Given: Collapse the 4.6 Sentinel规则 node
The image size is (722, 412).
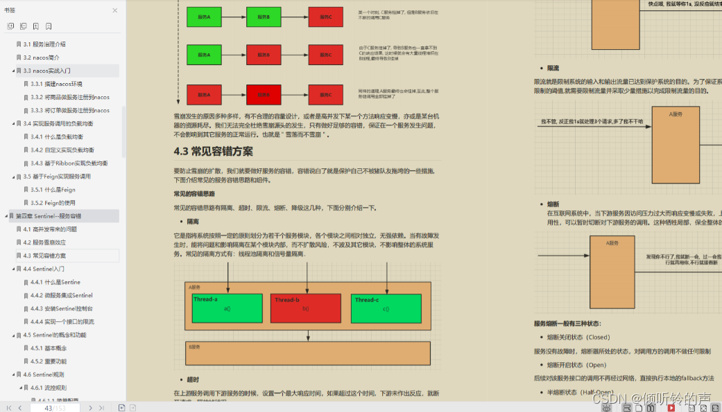Looking at the screenshot, I should (13, 375).
